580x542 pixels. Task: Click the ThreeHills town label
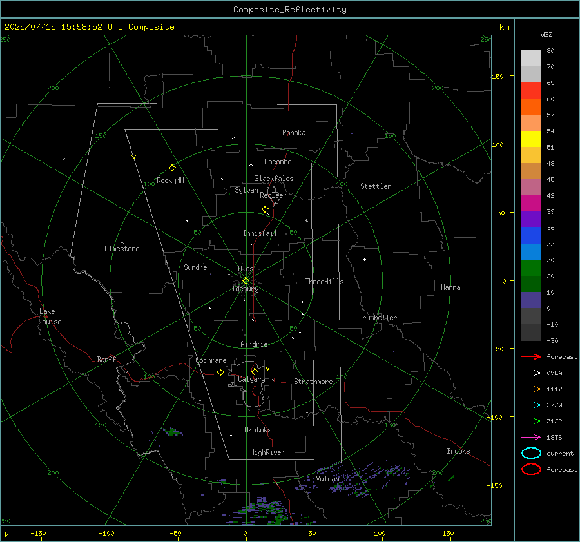324,282
